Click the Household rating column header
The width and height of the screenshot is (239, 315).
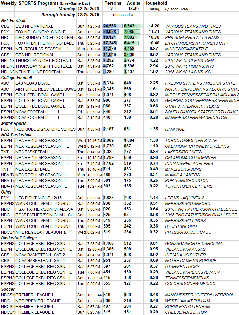click(x=155, y=3)
